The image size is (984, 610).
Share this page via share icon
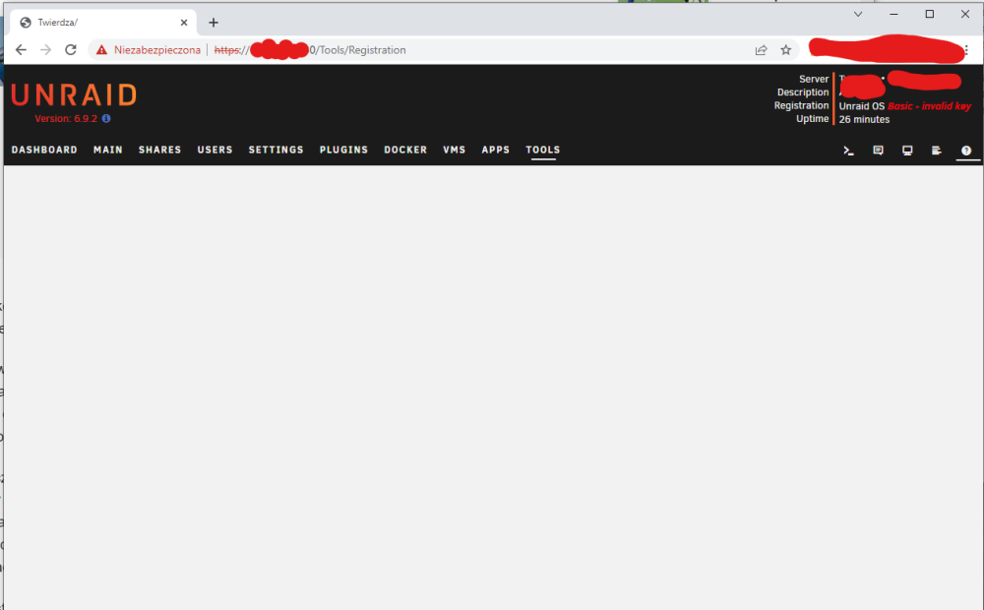coord(762,50)
